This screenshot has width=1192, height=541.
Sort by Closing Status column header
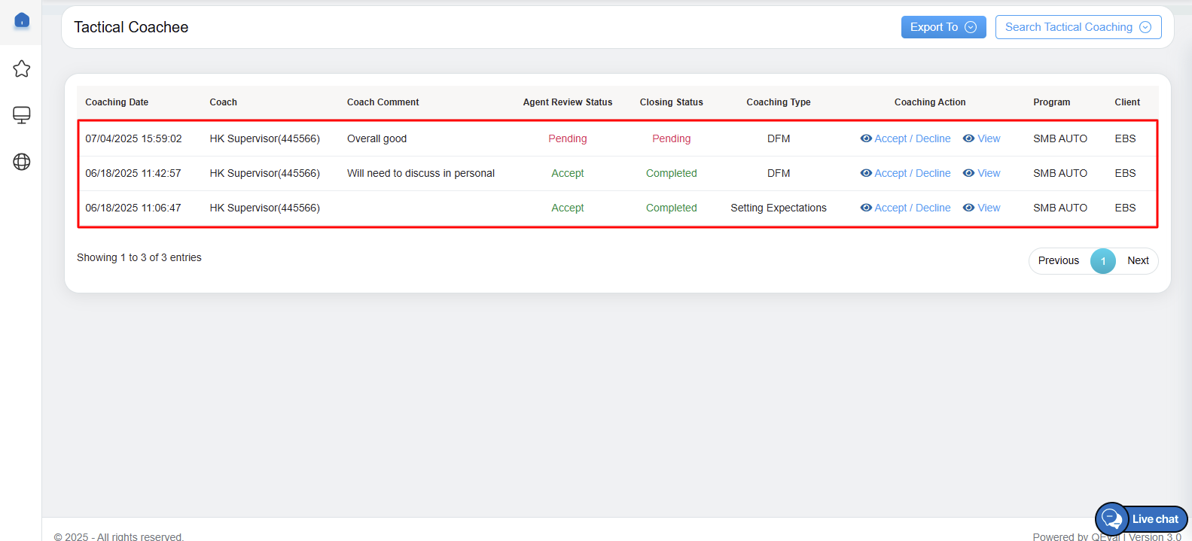pyautogui.click(x=671, y=102)
